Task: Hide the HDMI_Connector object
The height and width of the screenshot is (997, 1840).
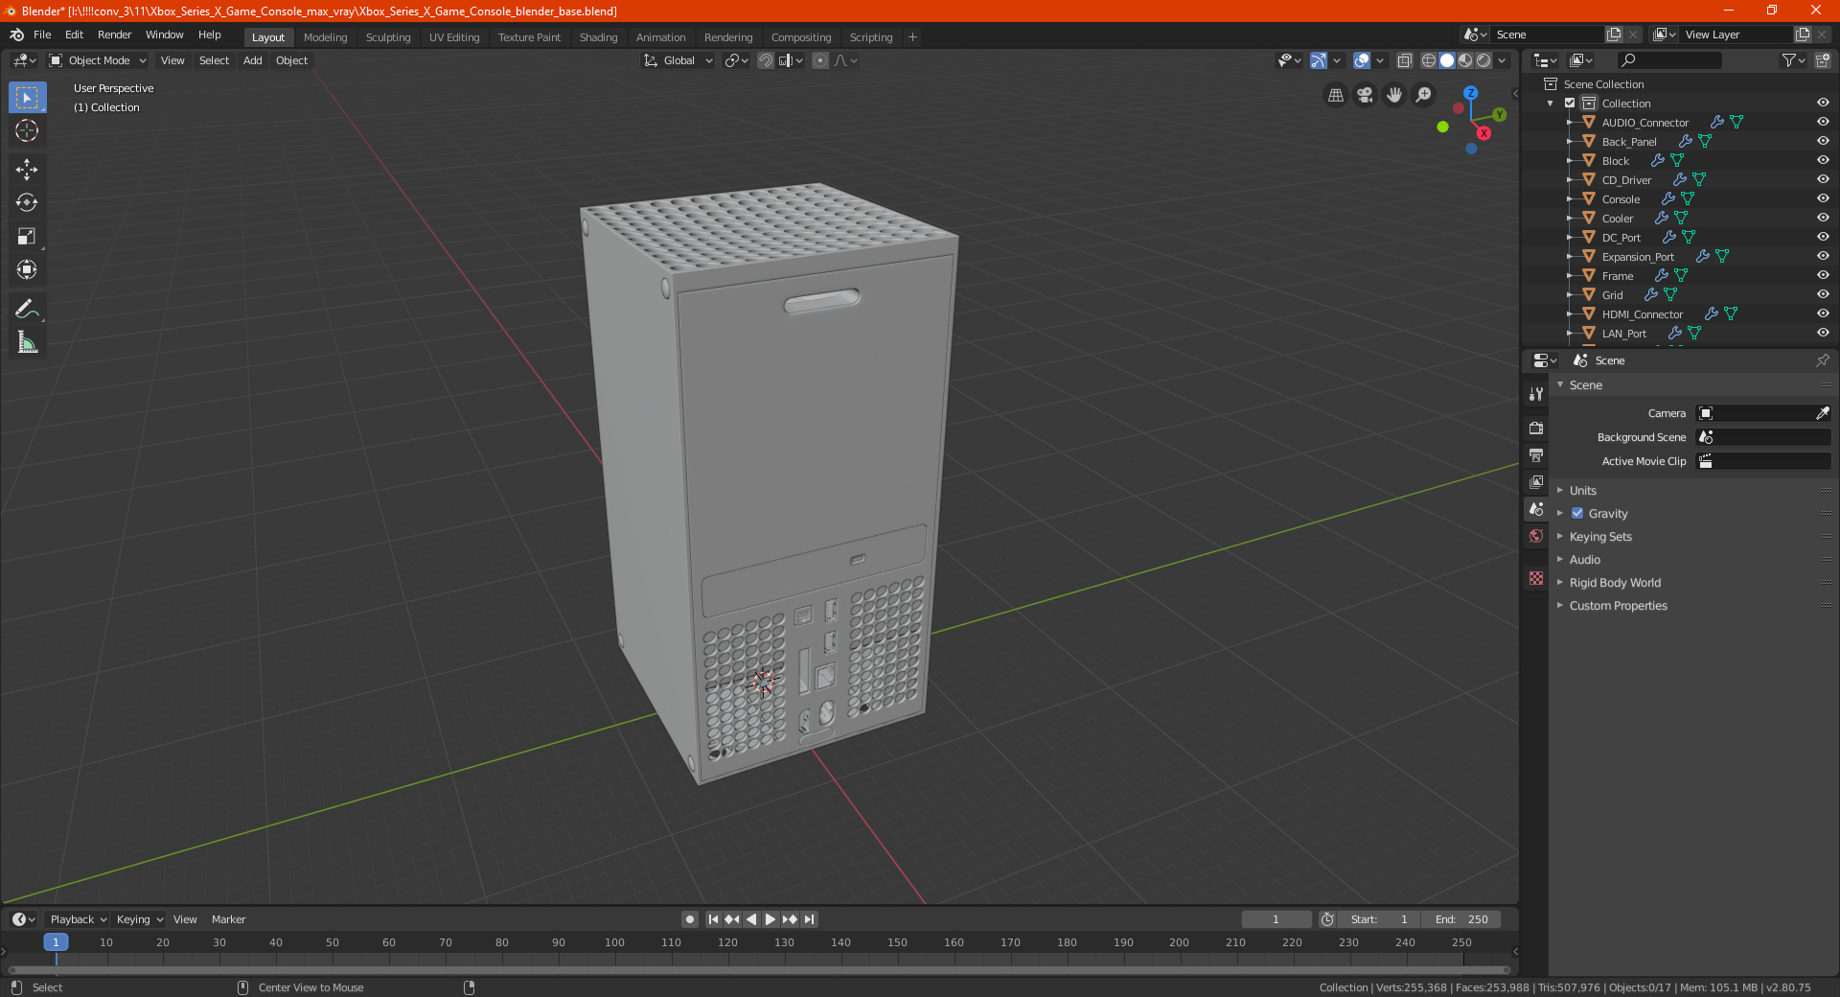Action: coord(1823,313)
